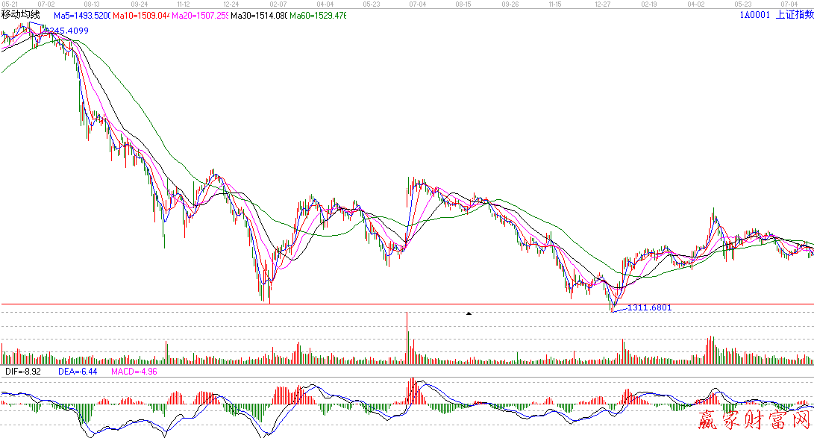Click the 1A0001 stock code
This screenshot has height=438, width=814.
754,15
